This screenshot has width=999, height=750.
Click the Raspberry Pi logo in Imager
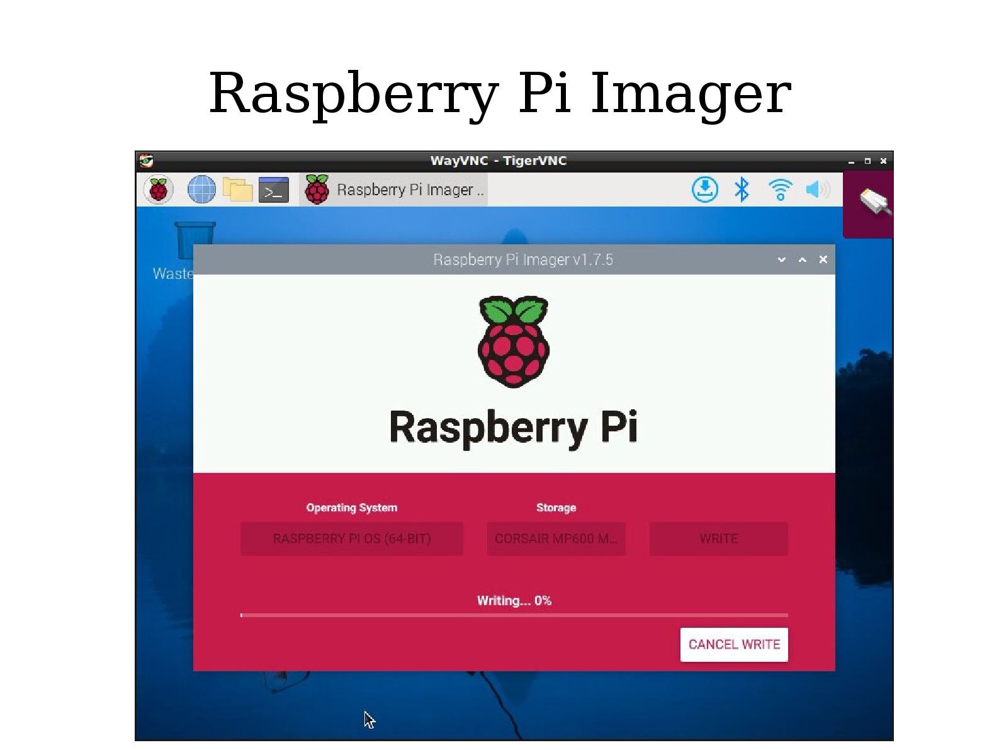[514, 341]
